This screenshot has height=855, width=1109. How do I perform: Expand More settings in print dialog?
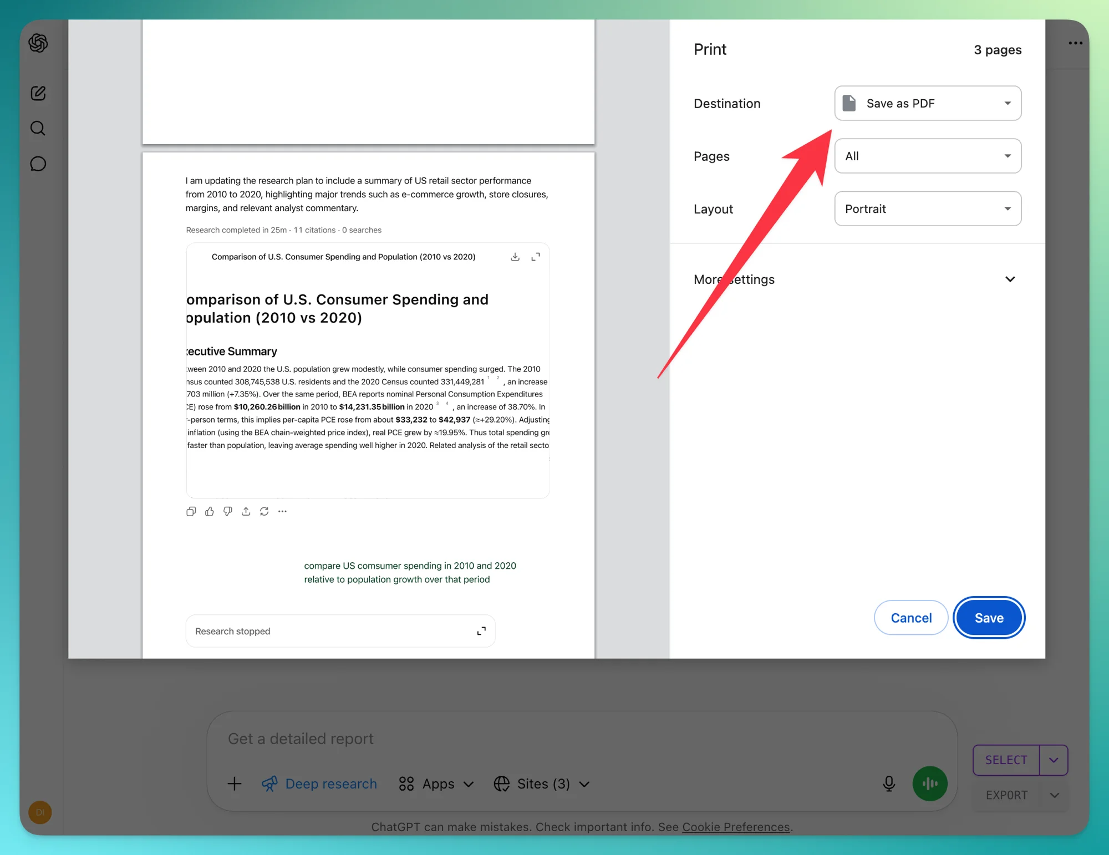(x=857, y=279)
